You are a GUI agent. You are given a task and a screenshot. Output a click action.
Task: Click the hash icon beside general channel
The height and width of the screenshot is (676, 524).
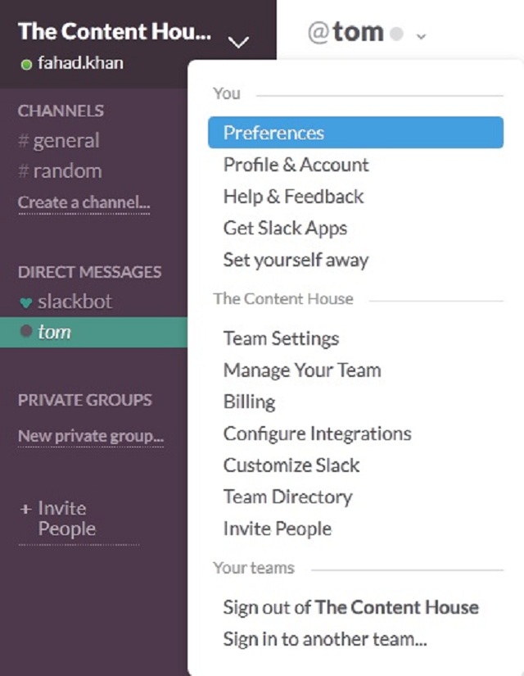click(25, 140)
